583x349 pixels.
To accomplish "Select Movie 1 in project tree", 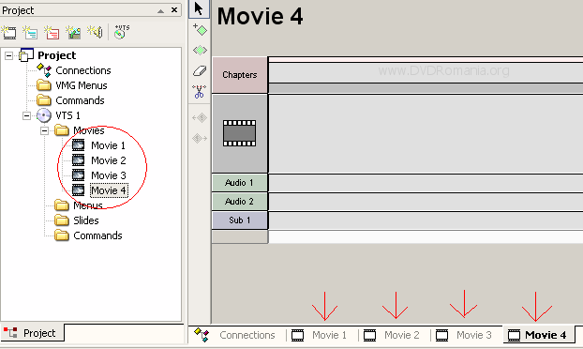I will point(108,145).
